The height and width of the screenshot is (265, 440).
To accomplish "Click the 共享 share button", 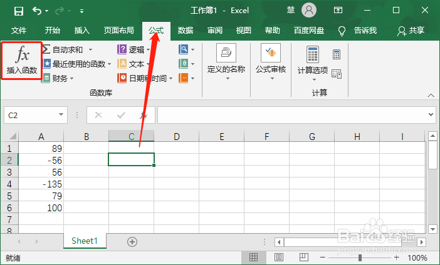I will click(411, 31).
